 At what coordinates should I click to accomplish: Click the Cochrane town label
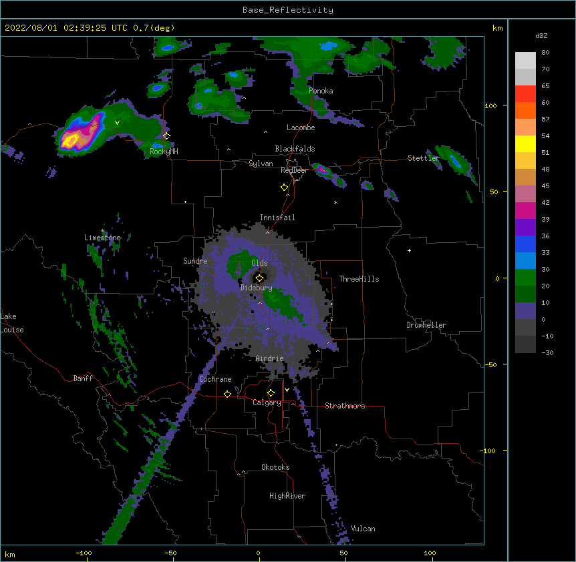215,379
